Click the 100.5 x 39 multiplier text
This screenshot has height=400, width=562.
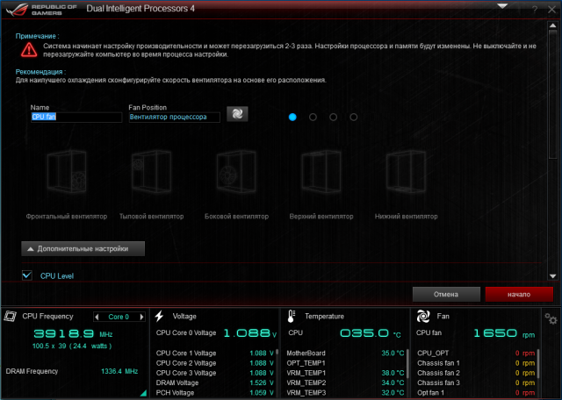click(72, 346)
